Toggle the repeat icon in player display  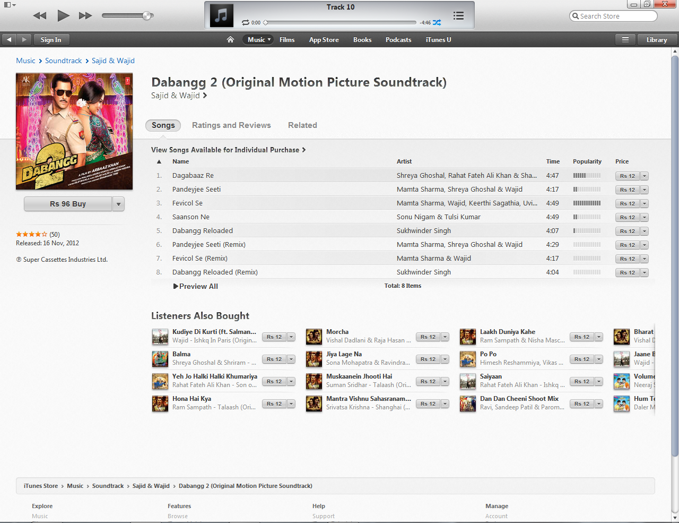point(246,23)
